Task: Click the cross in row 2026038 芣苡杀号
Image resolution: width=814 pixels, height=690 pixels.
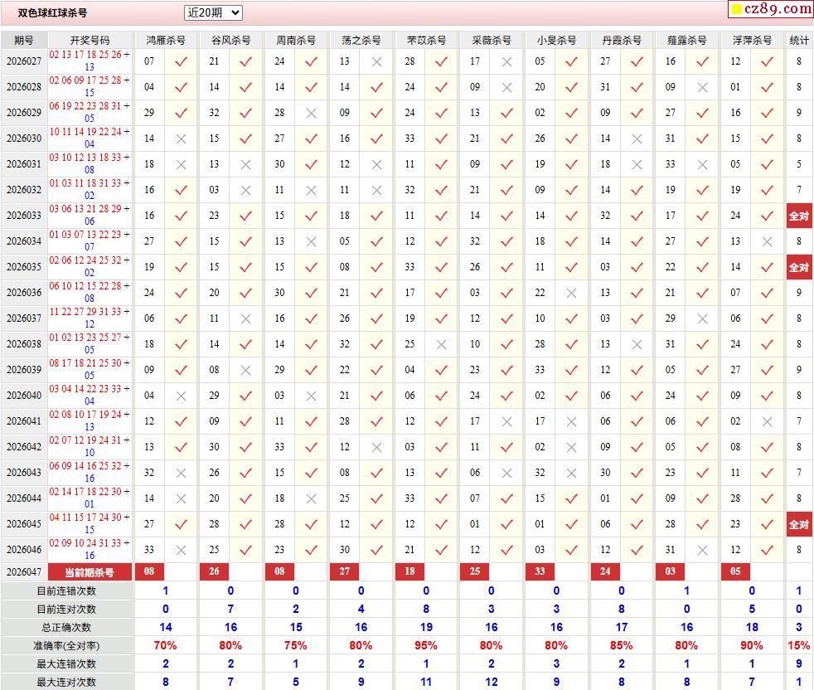Action: [442, 344]
